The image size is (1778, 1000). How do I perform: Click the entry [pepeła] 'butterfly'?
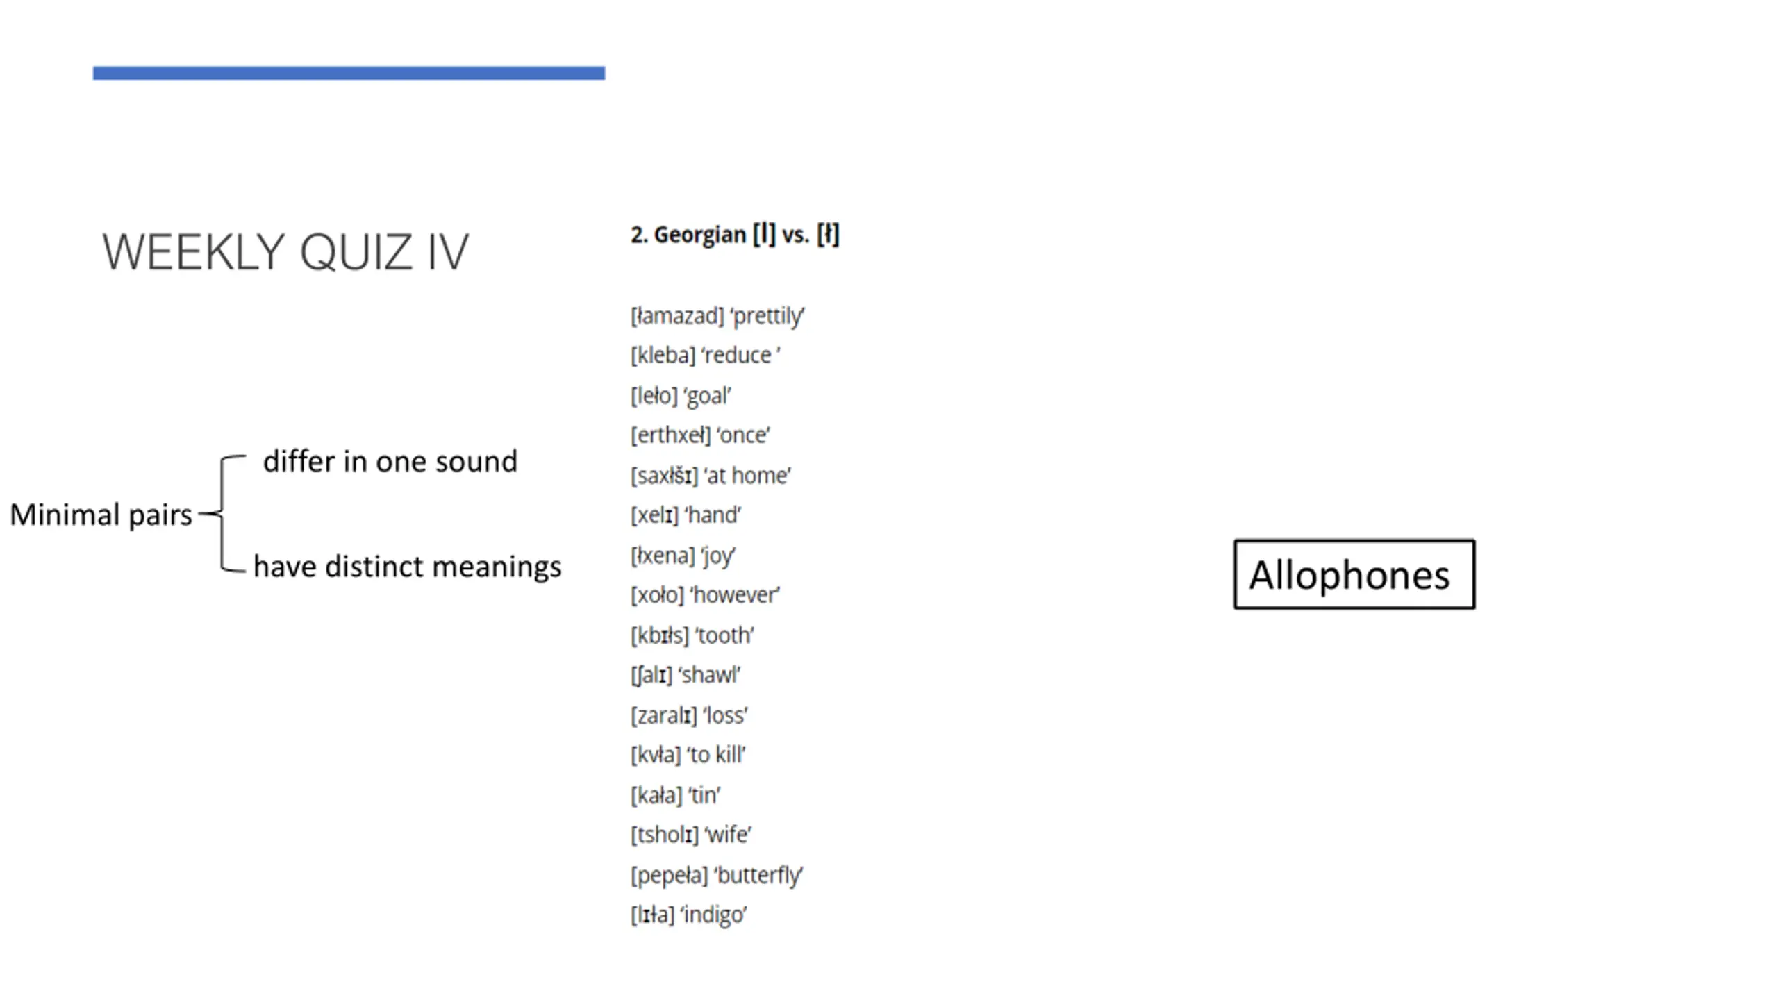point(717,875)
